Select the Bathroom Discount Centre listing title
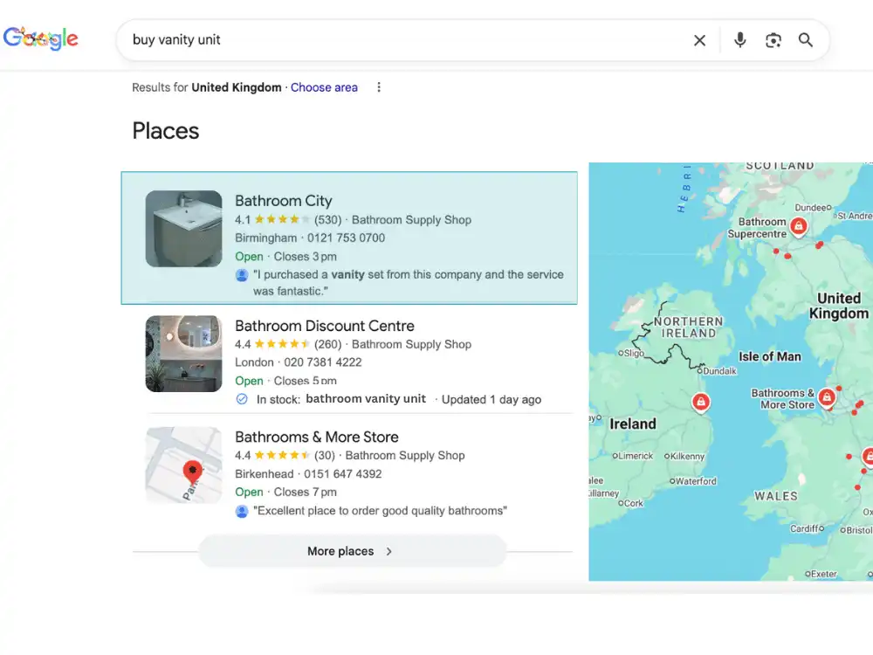This screenshot has height=655, width=873. 325,326
